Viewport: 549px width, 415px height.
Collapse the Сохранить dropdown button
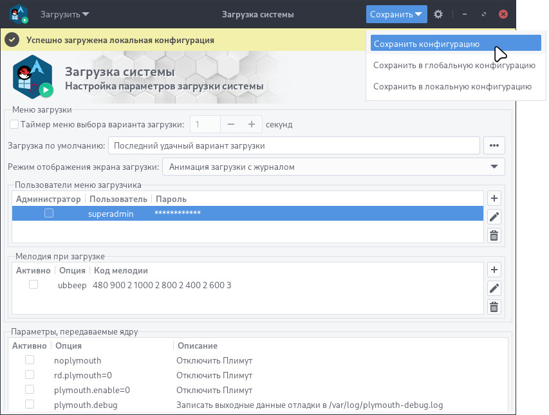(396, 14)
